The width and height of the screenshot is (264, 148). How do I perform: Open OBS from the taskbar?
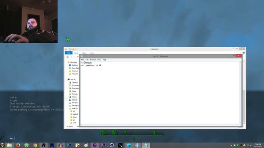pos(43,145)
